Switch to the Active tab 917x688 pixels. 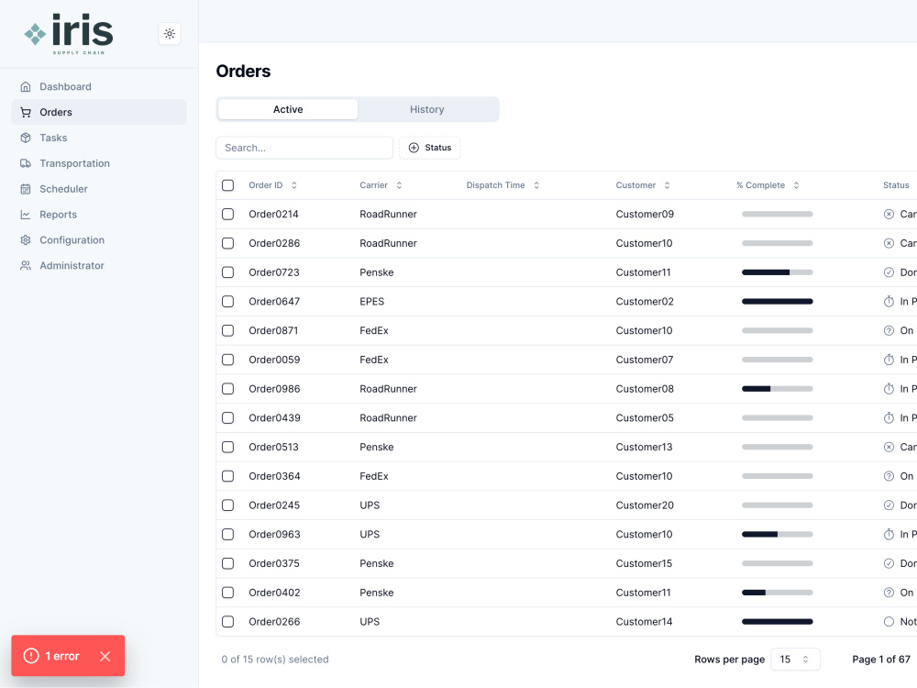point(288,109)
